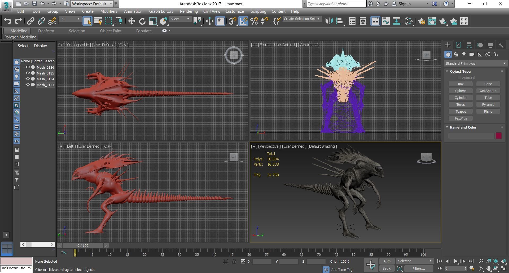Image resolution: width=509 pixels, height=273 pixels.
Task: Choose Select and Move tool
Action: [x=131, y=21]
